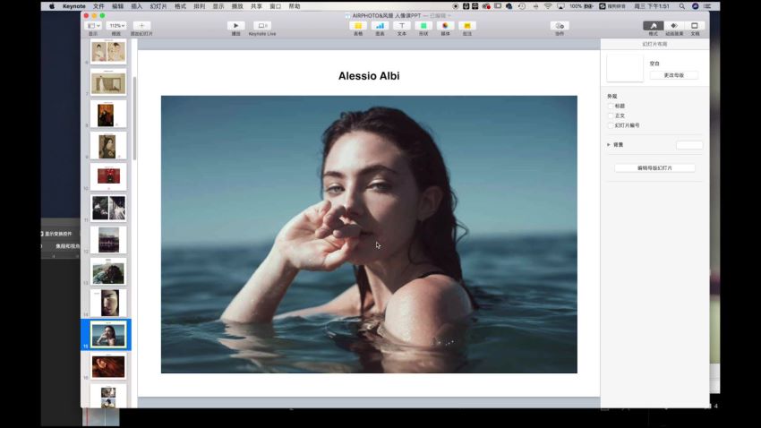Add a text box with the Text icon
Viewport: 761px width, 428px height.
[x=402, y=26]
